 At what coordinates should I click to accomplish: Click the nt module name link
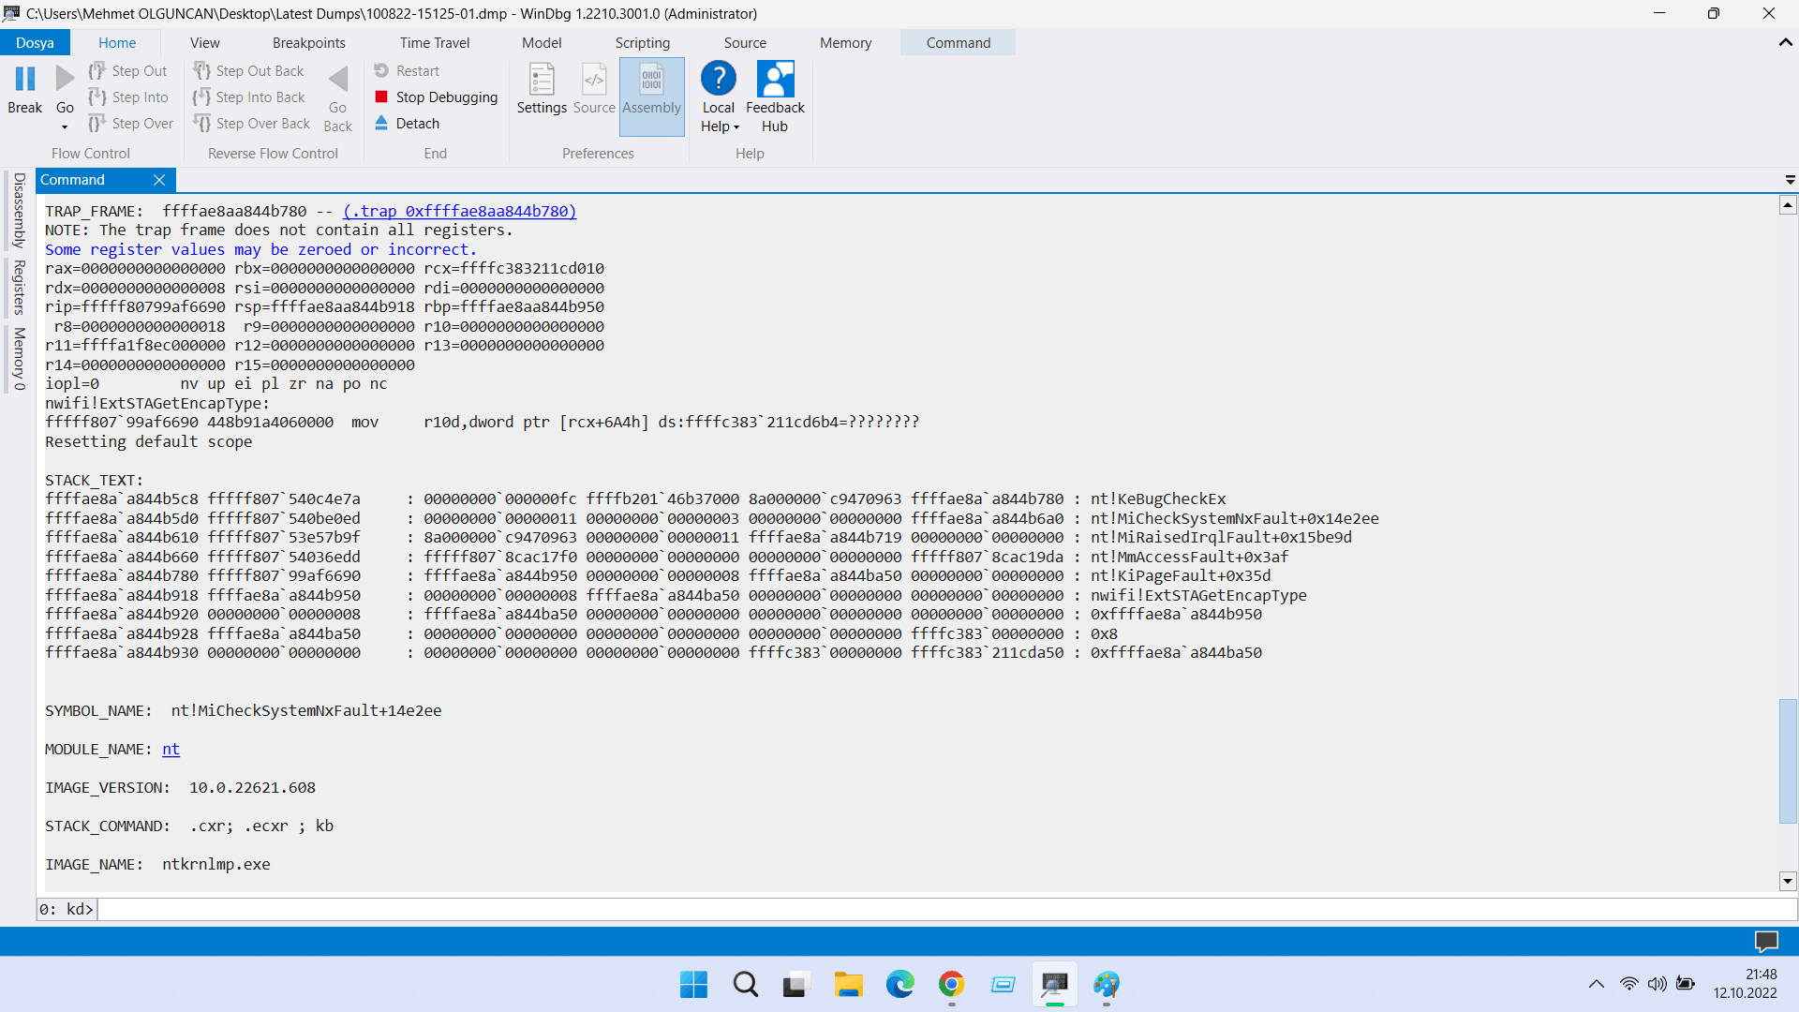tap(171, 749)
